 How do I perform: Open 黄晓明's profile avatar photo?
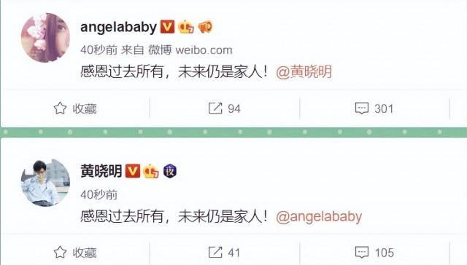[x=45, y=183]
